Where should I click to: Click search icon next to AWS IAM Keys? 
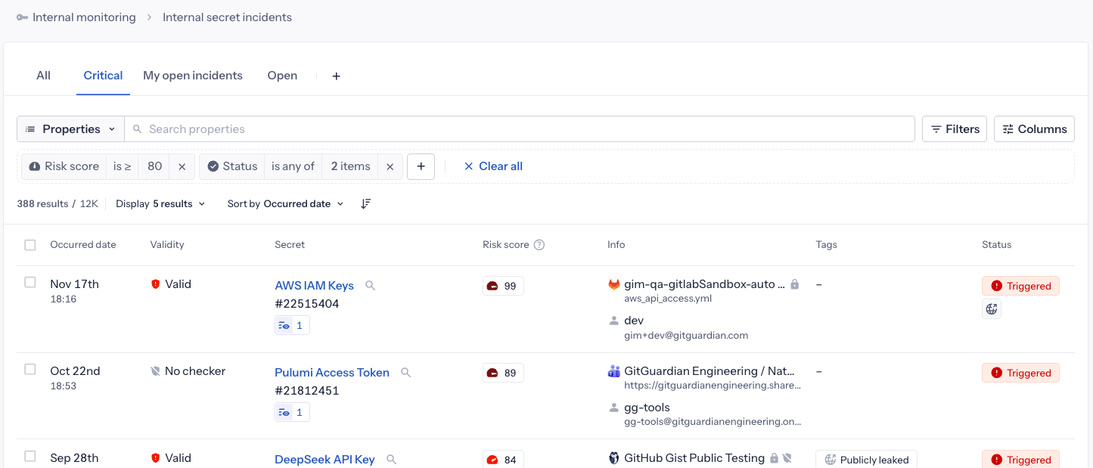coord(371,286)
